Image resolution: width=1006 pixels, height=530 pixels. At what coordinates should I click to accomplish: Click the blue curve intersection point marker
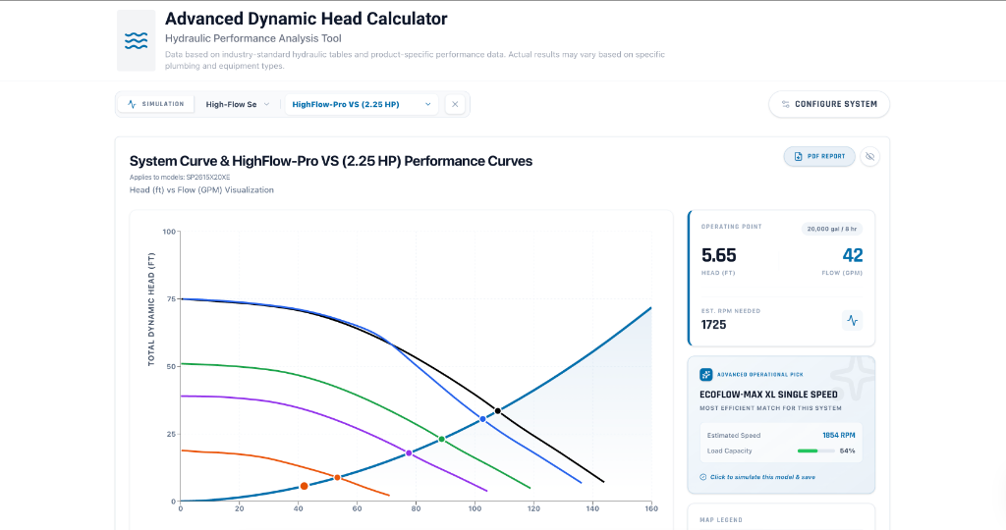[x=482, y=419]
